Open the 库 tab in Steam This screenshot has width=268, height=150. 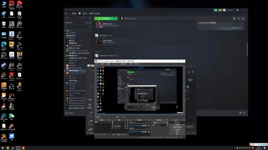pos(79,13)
